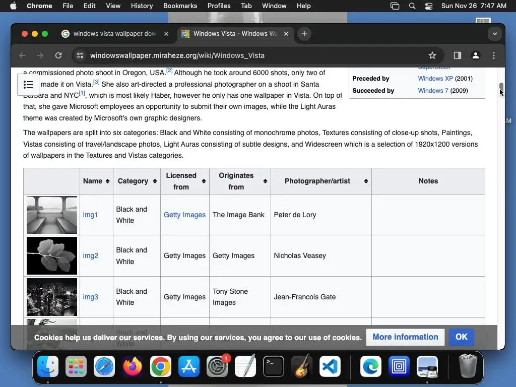Close the Google search tab
Image resolution: width=516 pixels, height=387 pixels.
coord(166,34)
